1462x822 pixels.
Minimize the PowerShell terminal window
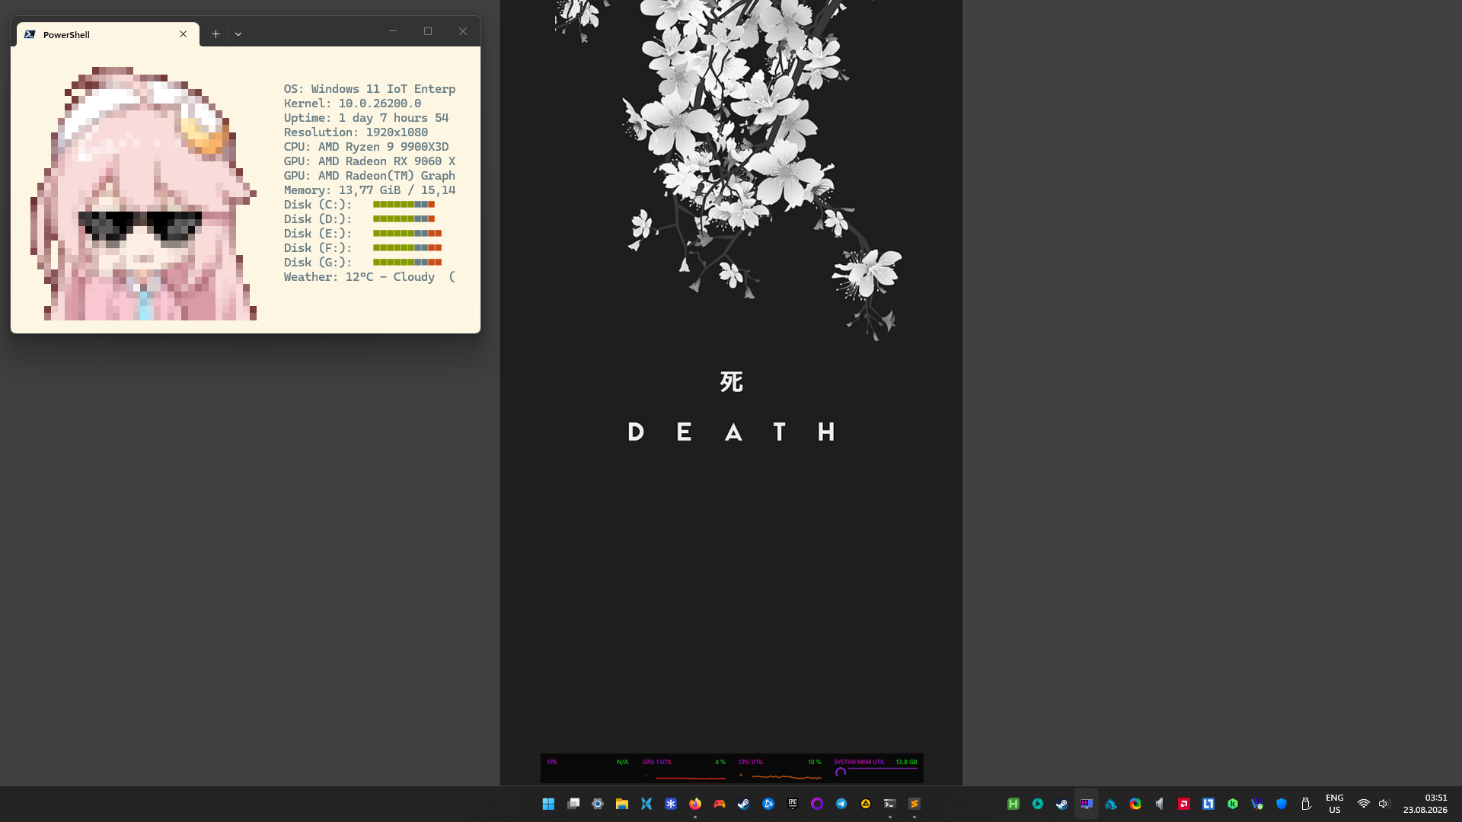tap(393, 31)
